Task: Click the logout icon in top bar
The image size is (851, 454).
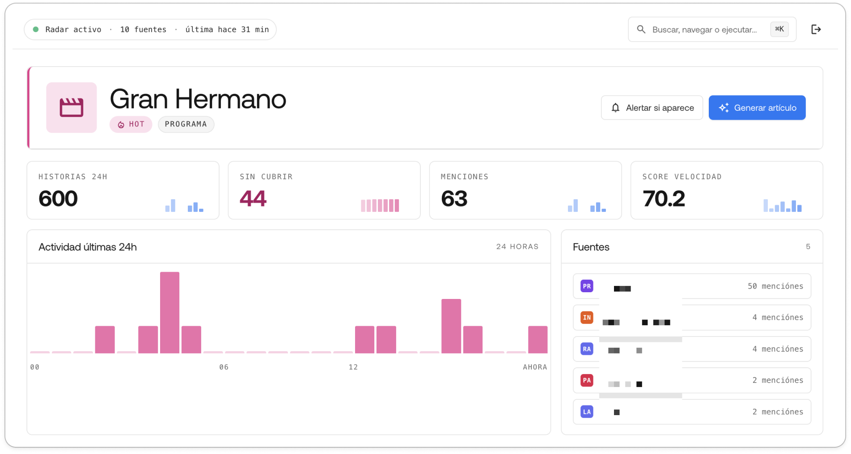Action: click(x=816, y=29)
